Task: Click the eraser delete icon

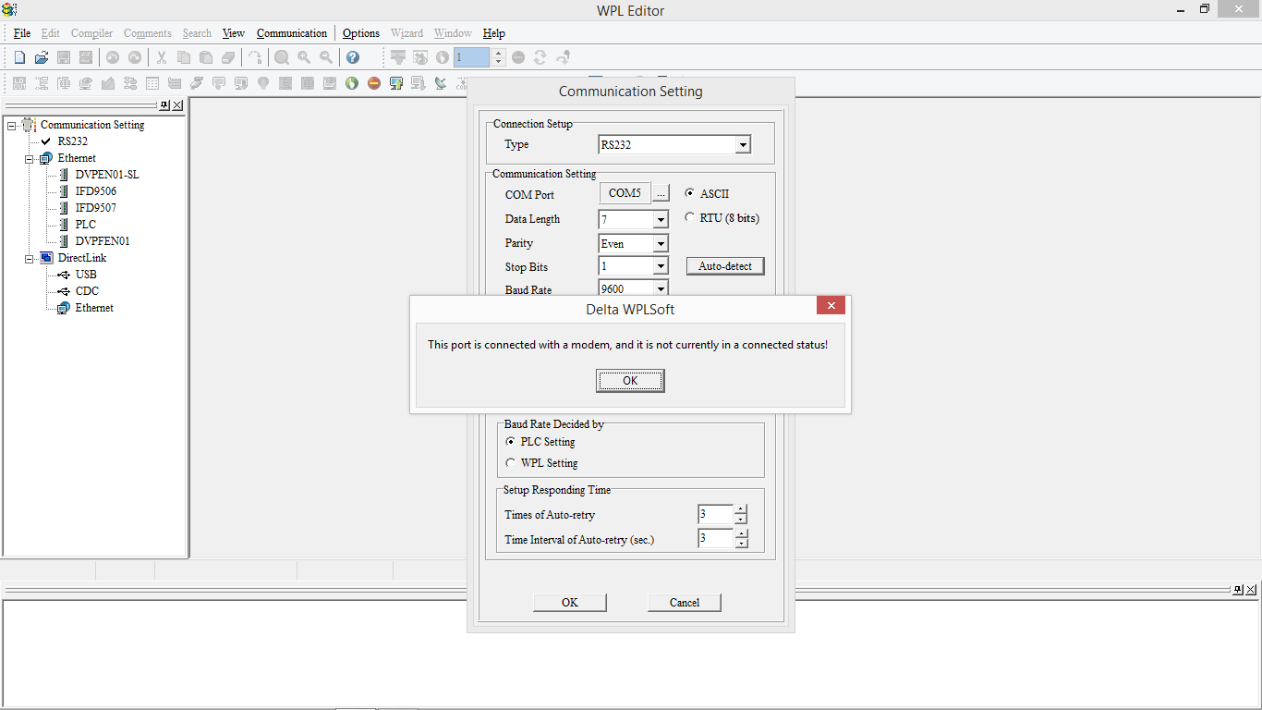Action: pyautogui.click(x=228, y=57)
